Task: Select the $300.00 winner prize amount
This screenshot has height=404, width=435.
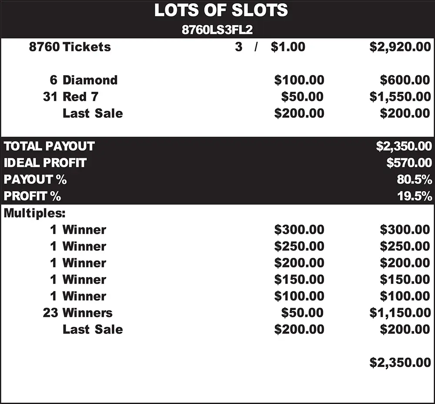Action: click(299, 230)
